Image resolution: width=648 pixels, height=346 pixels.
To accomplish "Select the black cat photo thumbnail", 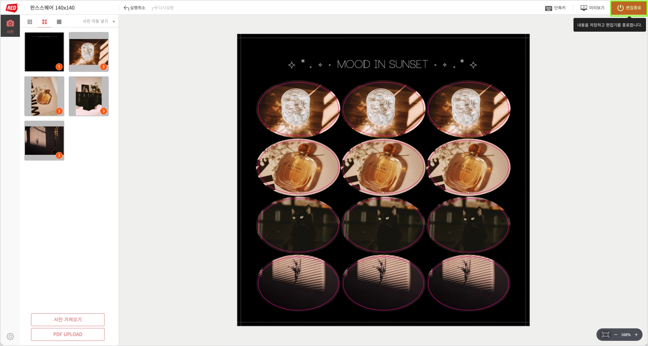I will [89, 96].
